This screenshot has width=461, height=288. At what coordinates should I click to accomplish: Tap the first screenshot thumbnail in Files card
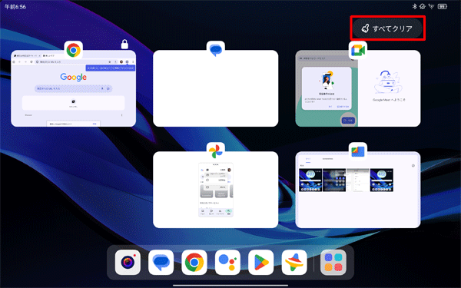(x=310, y=180)
